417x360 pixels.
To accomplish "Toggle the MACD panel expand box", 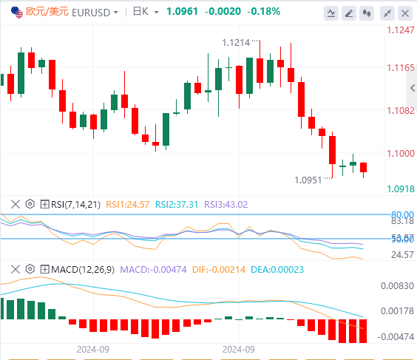I will coord(44,269).
